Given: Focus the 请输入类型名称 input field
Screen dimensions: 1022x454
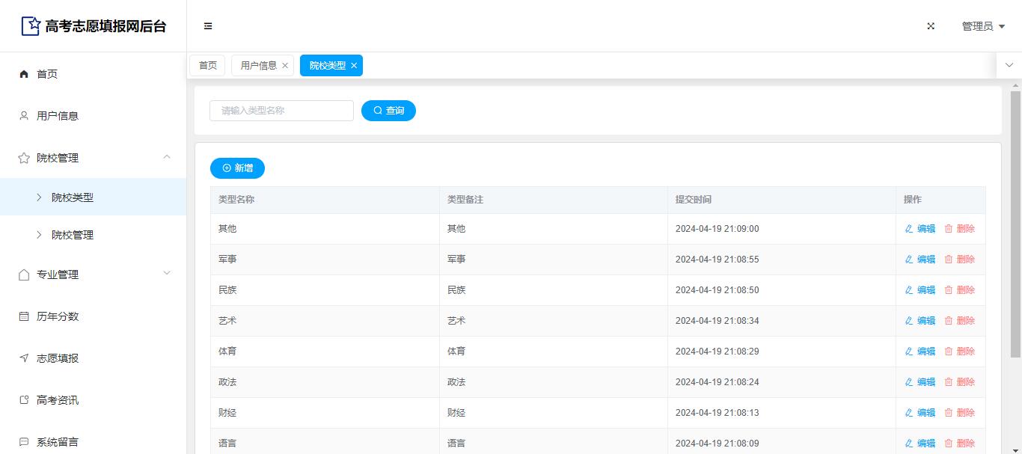Looking at the screenshot, I should [281, 111].
